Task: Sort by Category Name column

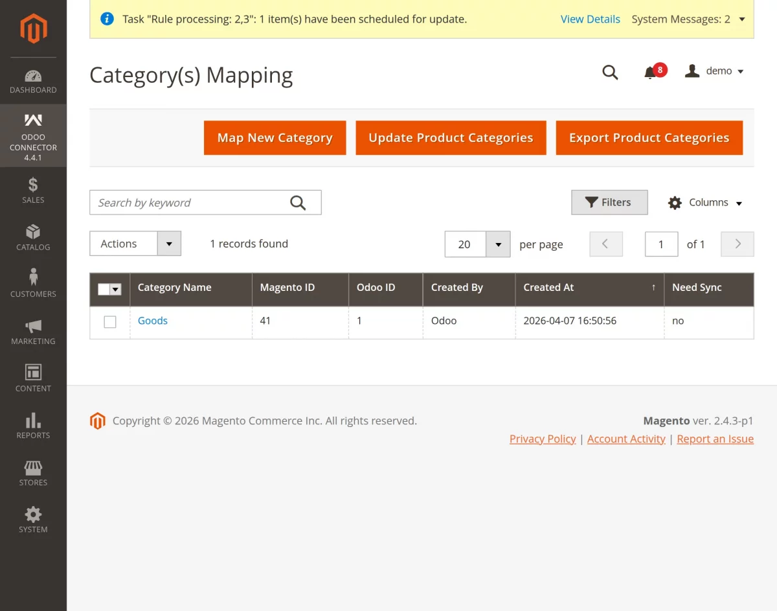Action: (x=191, y=290)
